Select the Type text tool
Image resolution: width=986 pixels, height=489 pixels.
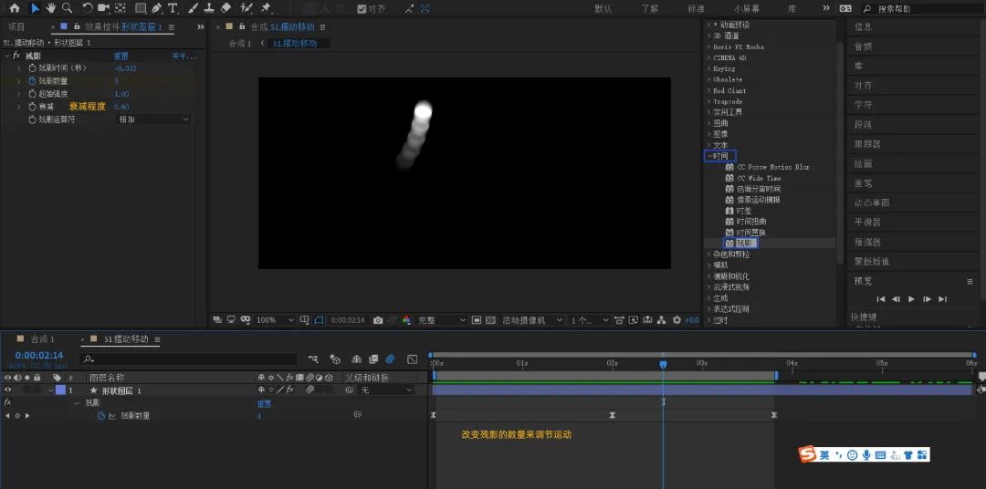[173, 8]
